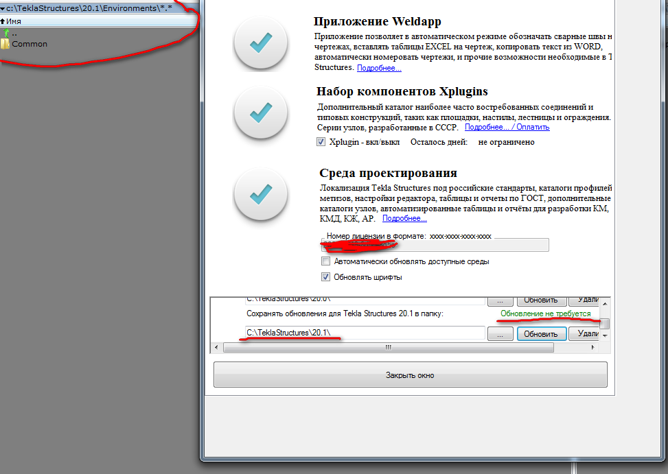Click the Закрыть окно button

[x=411, y=375]
